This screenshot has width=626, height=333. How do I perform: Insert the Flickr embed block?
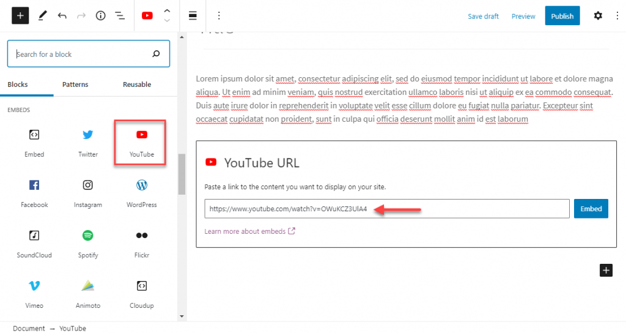pos(142,244)
